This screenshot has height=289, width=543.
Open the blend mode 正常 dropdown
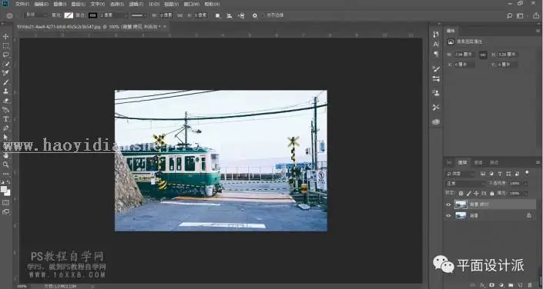pos(465,183)
